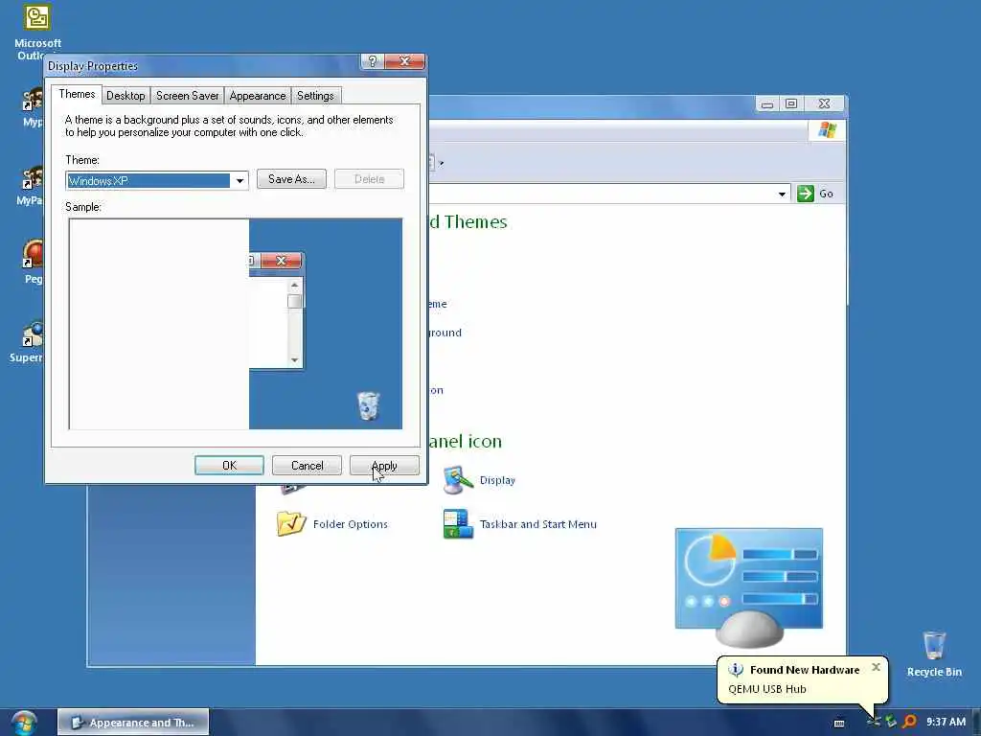Image resolution: width=981 pixels, height=736 pixels.
Task: Open the Start menu orb
Action: point(24,723)
